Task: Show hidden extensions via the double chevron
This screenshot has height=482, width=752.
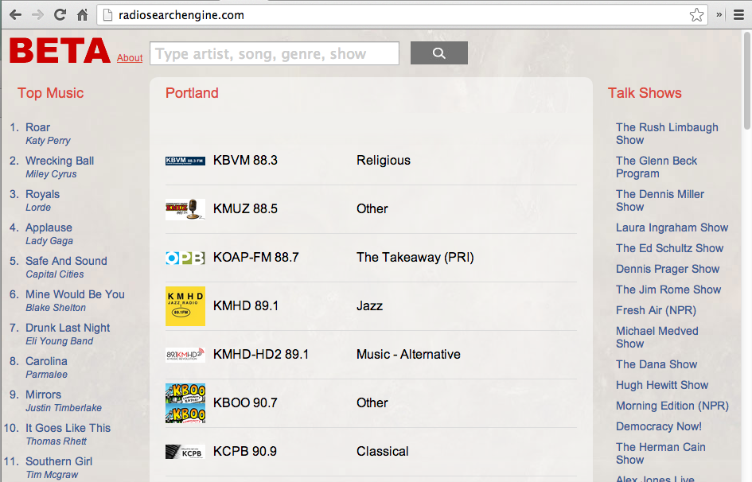Action: (719, 15)
